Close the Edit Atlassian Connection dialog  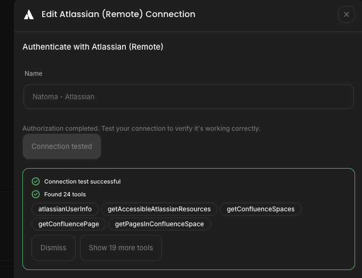346,14
